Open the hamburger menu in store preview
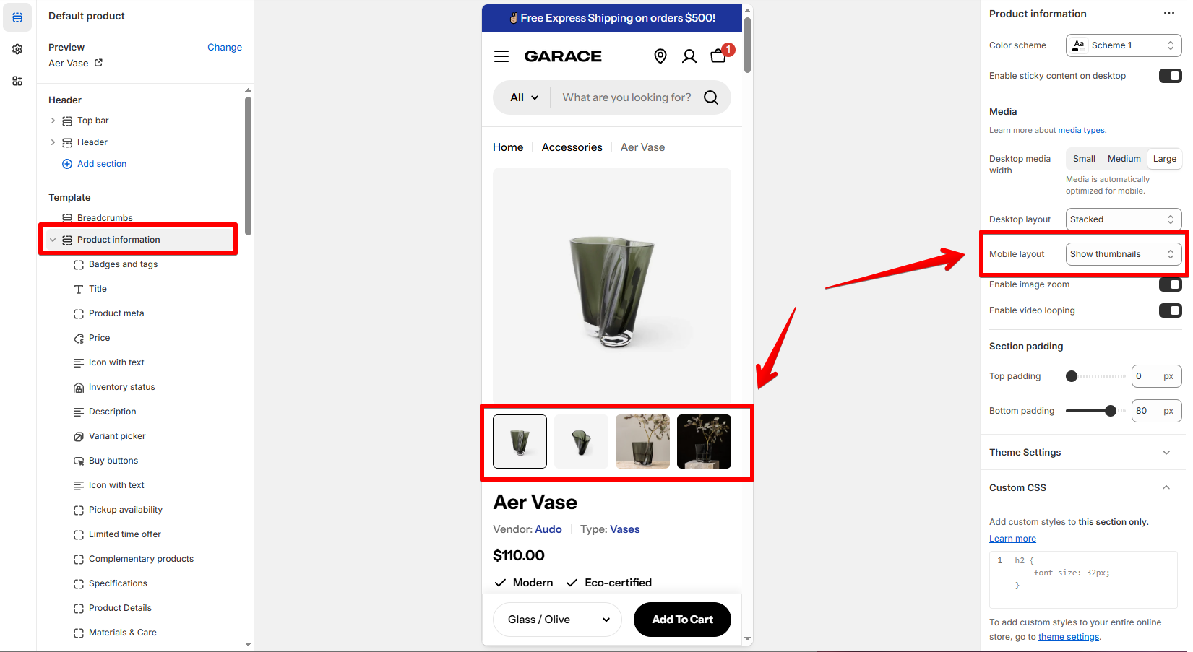This screenshot has height=652, width=1193. point(501,56)
